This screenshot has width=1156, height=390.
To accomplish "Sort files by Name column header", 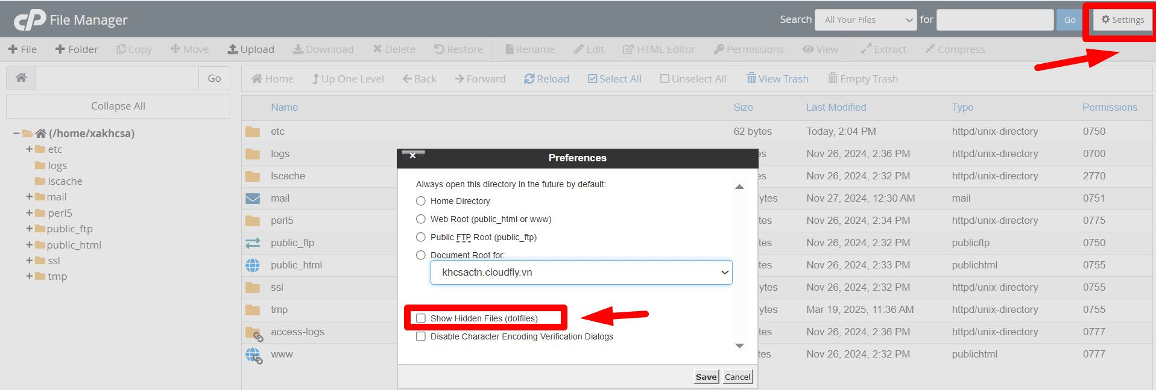I will [284, 107].
